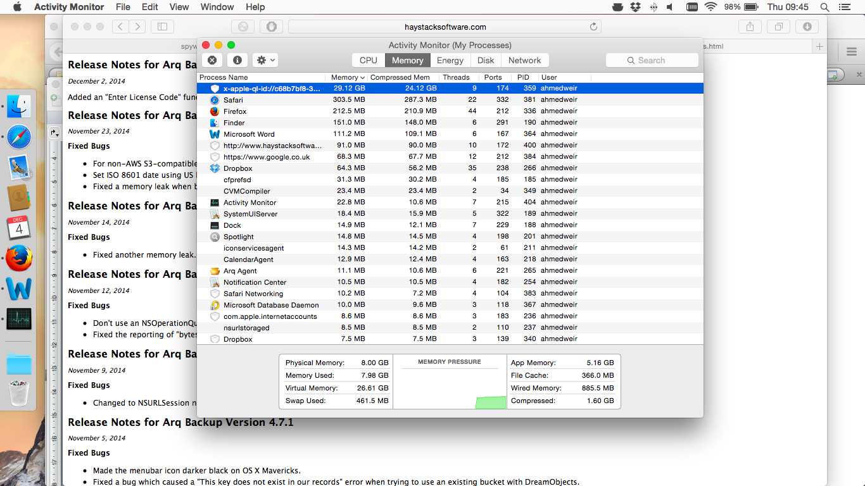Open Calendar from the Dock
The image size is (865, 486).
[x=19, y=228]
